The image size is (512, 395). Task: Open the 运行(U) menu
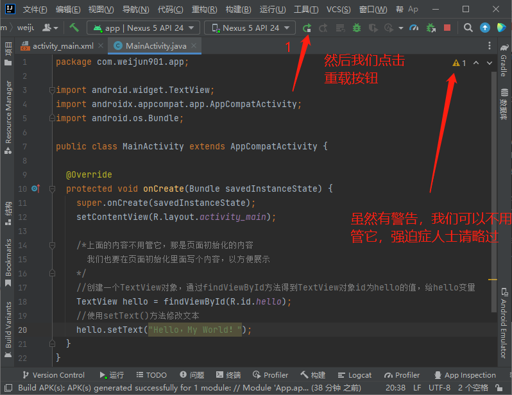(273, 10)
